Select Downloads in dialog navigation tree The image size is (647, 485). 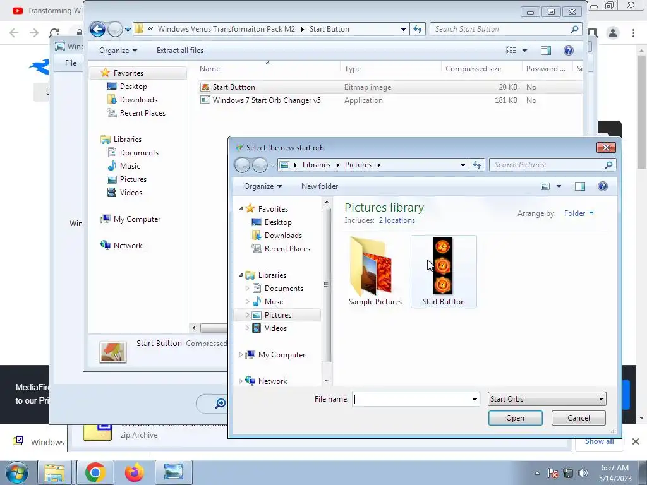[x=282, y=235]
